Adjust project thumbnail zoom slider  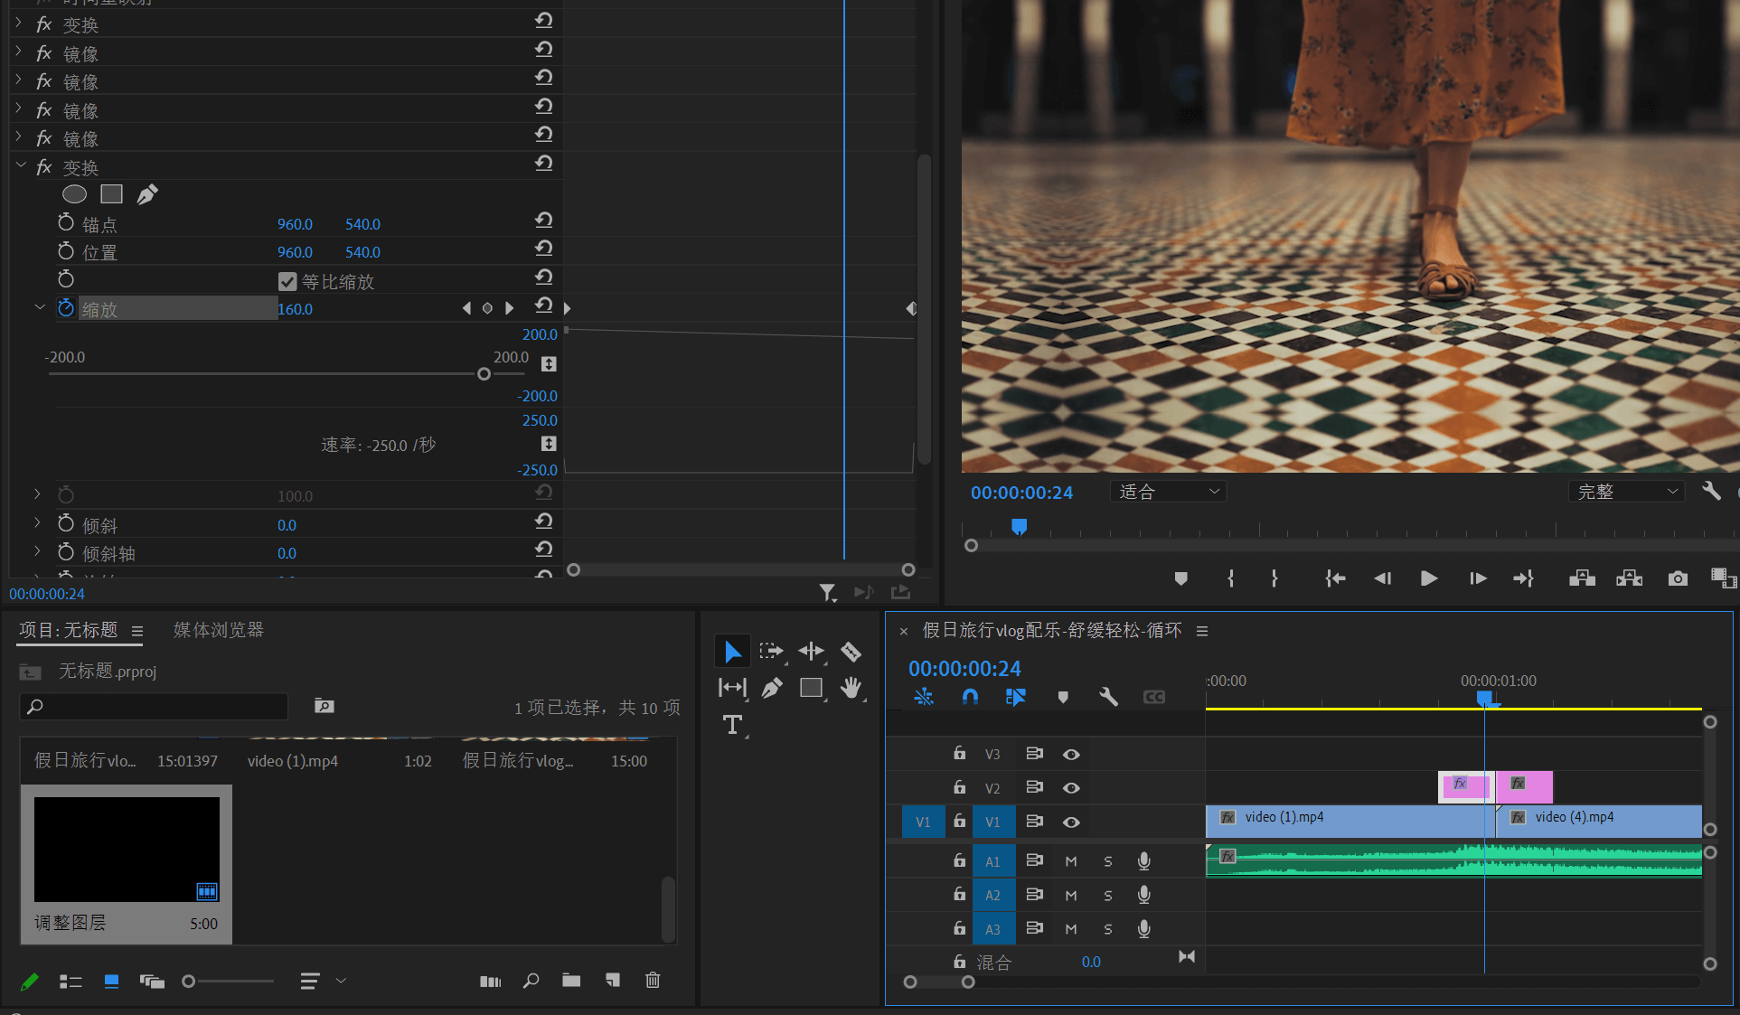188,982
